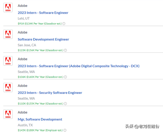
Task: Click Adobe company name above Lehi listing
Action: click(x=22, y=6)
